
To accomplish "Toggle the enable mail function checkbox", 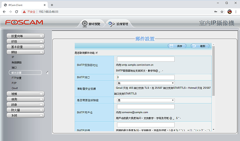I will 97,53.
